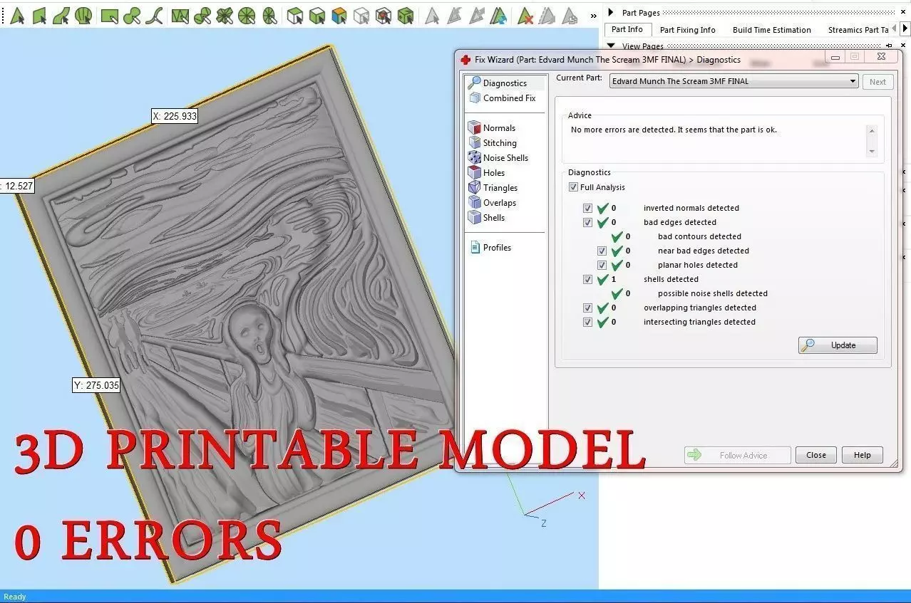The image size is (911, 603).
Task: Open Combined Fix in Fix Wizard sidebar
Action: coord(502,98)
